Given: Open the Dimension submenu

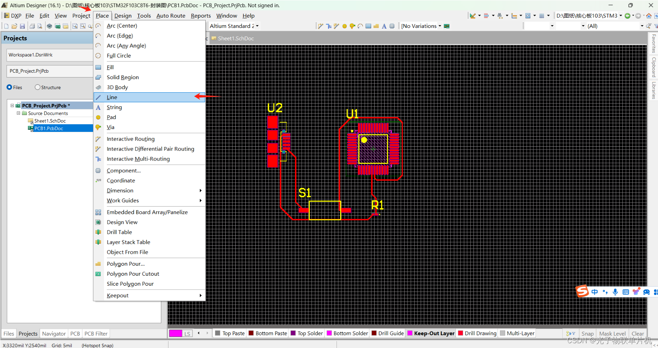Looking at the screenshot, I should click(149, 191).
